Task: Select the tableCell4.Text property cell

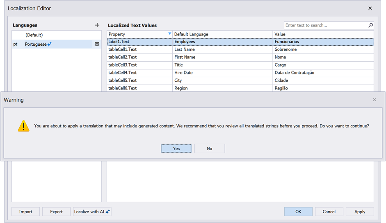Action: (140, 73)
